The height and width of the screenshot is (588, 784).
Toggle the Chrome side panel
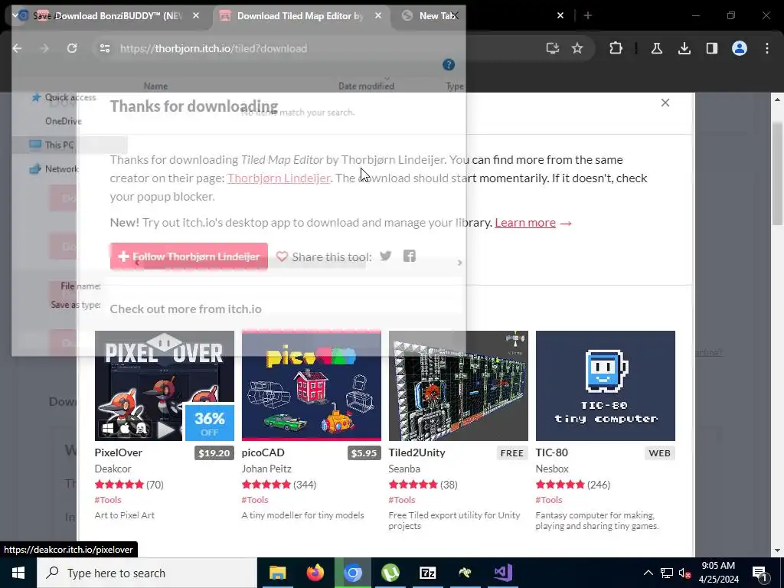[x=712, y=48]
